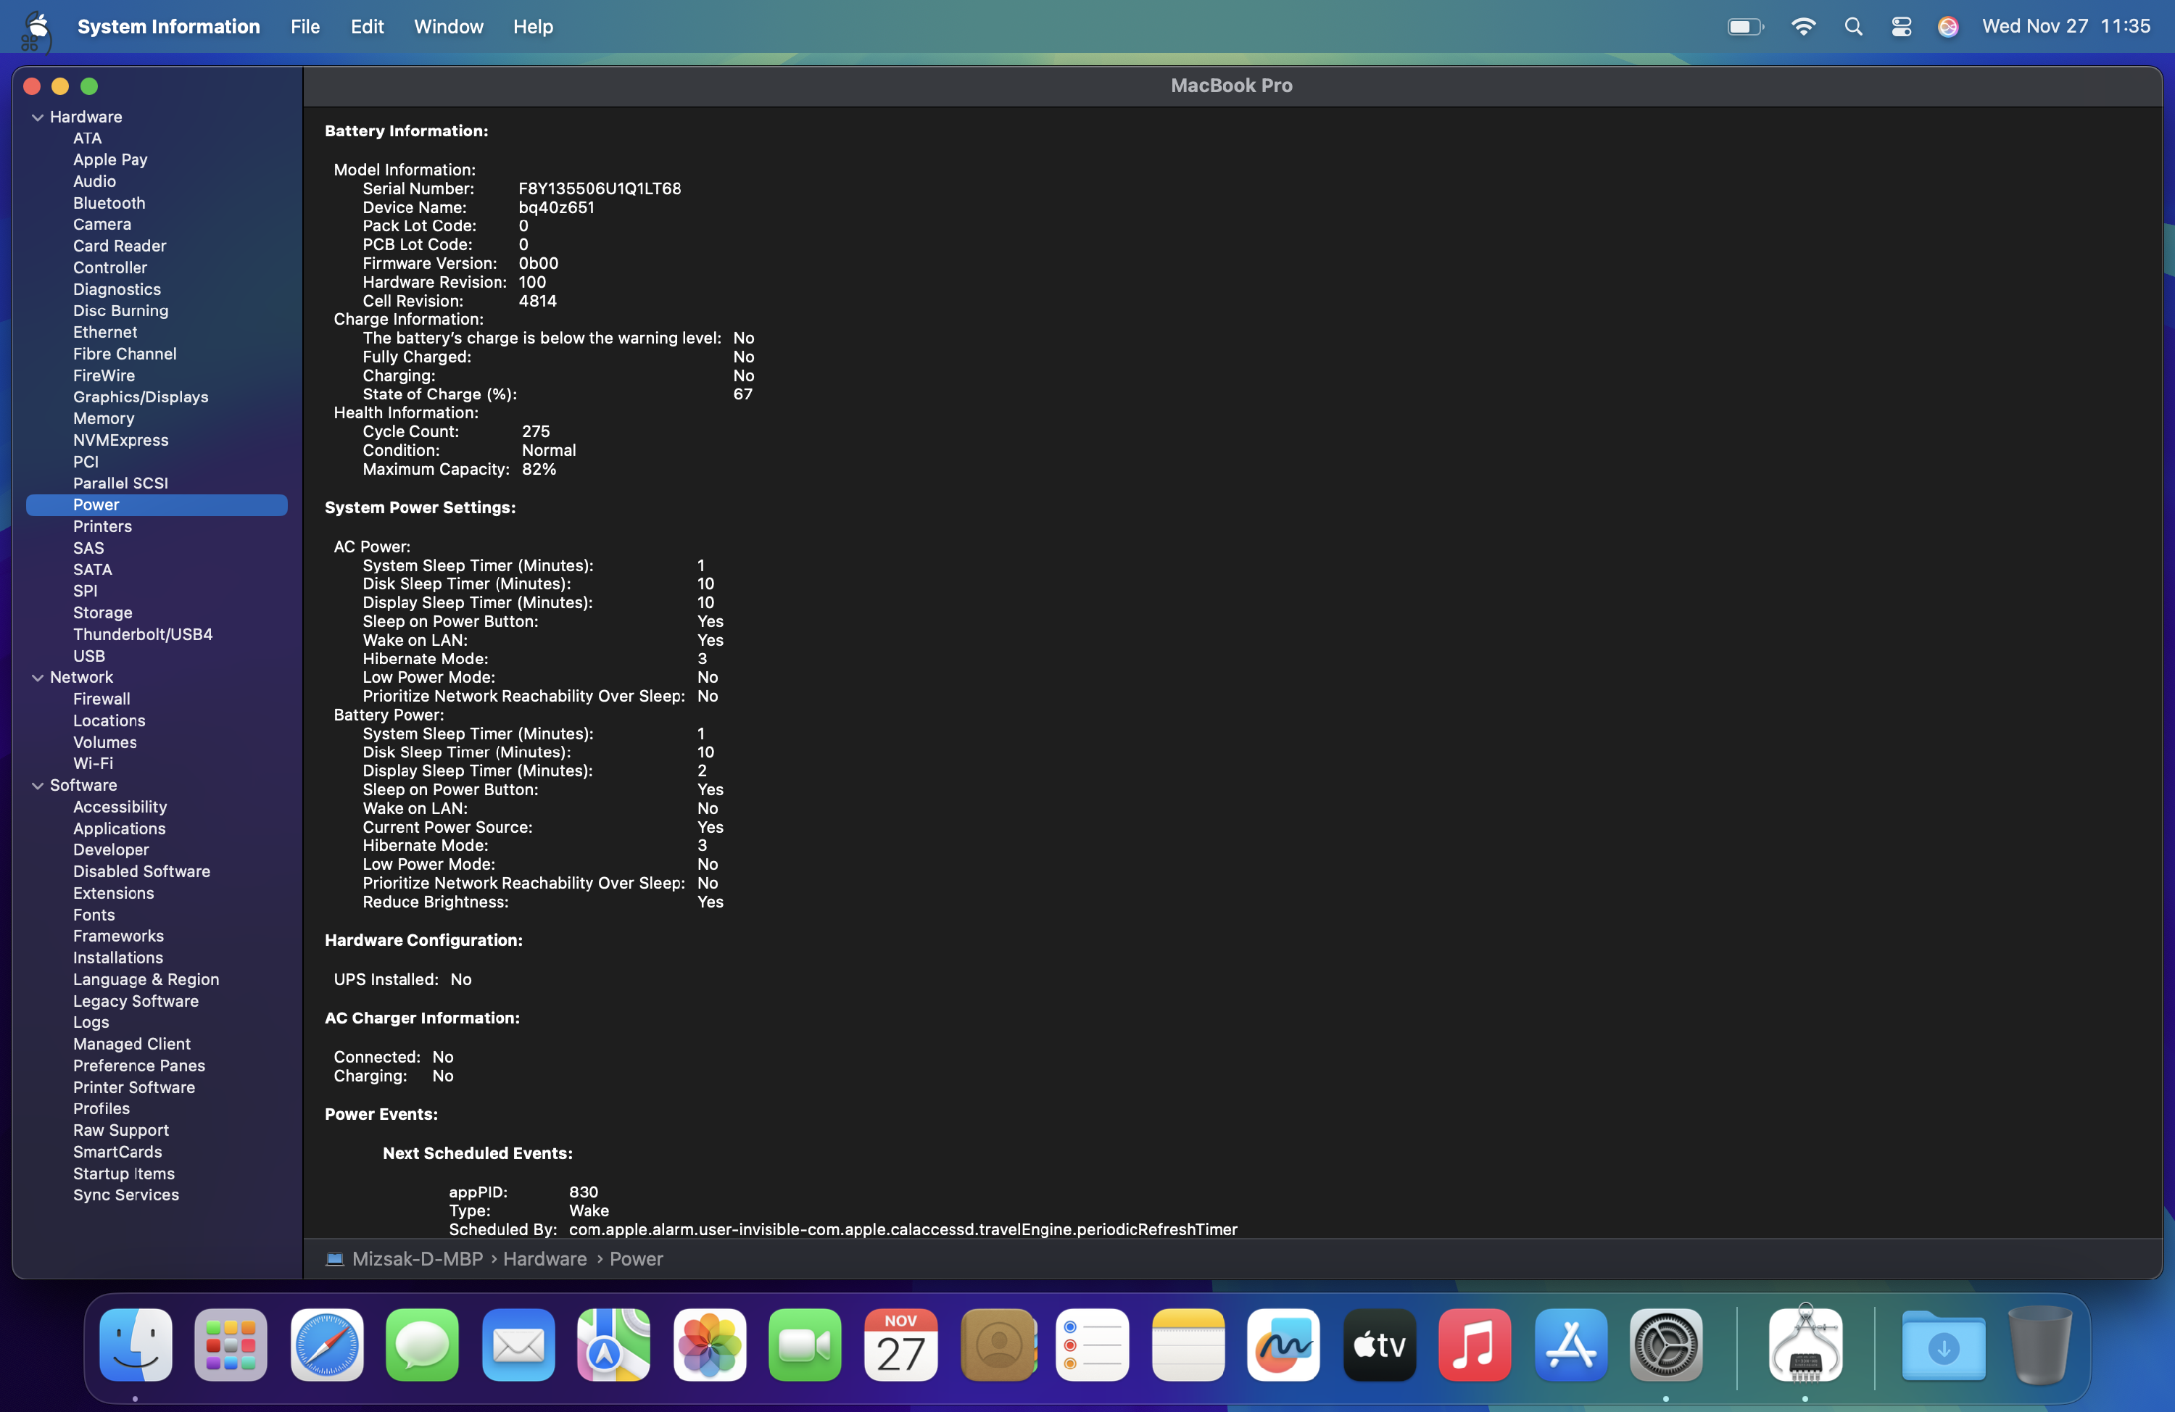Open the Edit menu
Screen dimensions: 2175x1412
[368, 27]
